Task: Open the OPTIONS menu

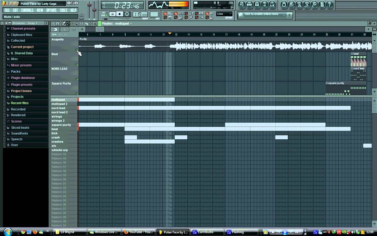Action: click(x=51, y=10)
